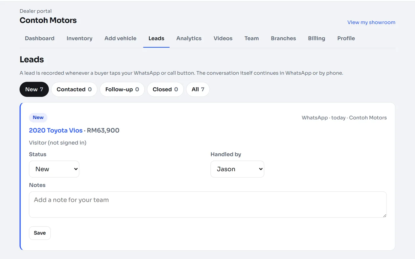Filter leads by Contacted status
Image resolution: width=415 pixels, height=259 pixels.
(x=74, y=89)
